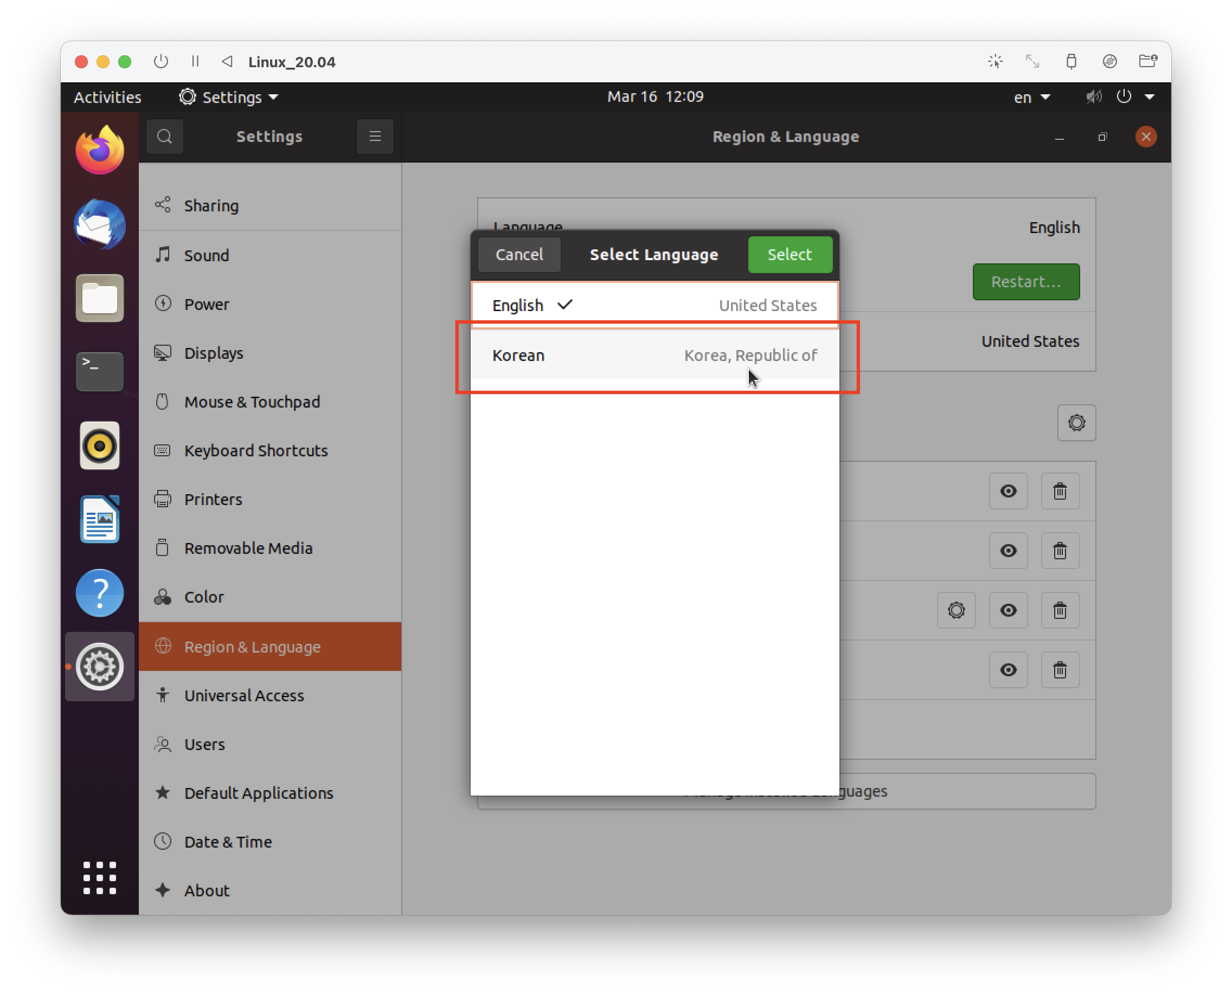1232x995 pixels.
Task: Open LibreOffice Writer from dock
Action: [x=100, y=519]
